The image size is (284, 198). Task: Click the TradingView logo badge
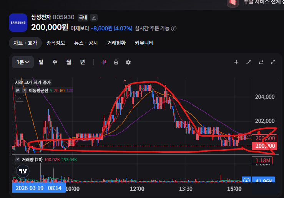pyautogui.click(x=23, y=171)
